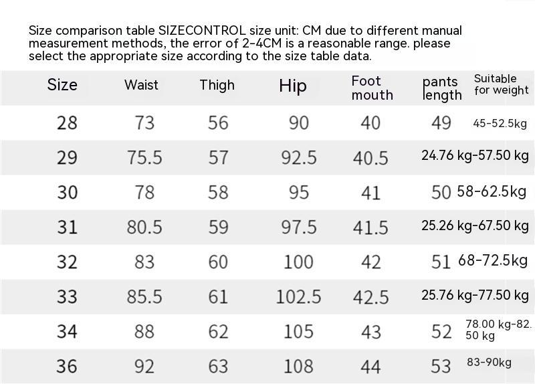The width and height of the screenshot is (535, 384).
Task: Select the waist value 88
Action: point(144,332)
